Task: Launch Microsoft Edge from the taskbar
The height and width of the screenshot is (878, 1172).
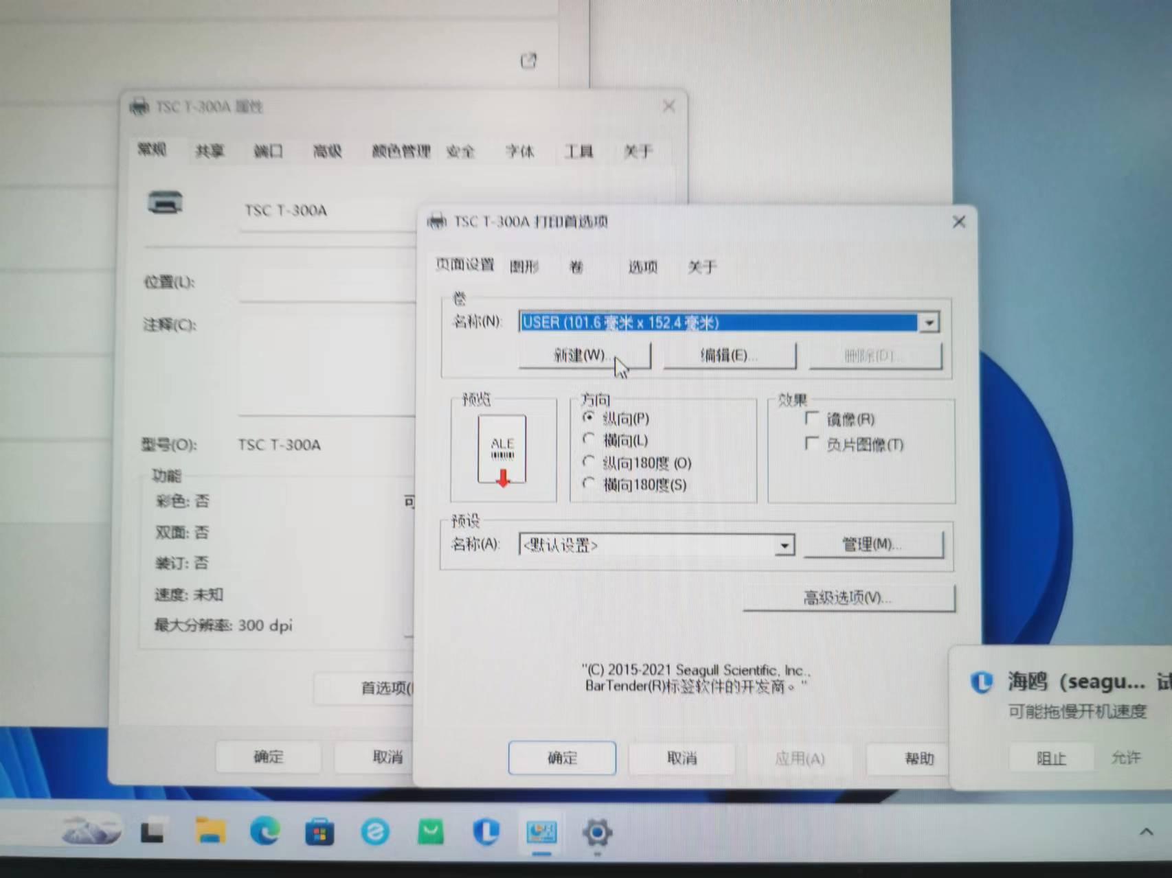Action: click(x=265, y=831)
